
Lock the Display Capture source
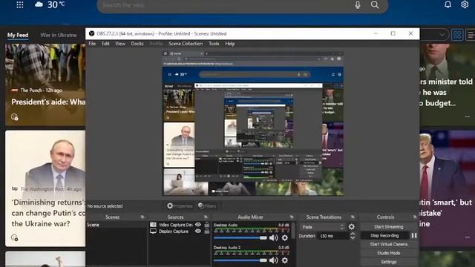tap(207, 231)
